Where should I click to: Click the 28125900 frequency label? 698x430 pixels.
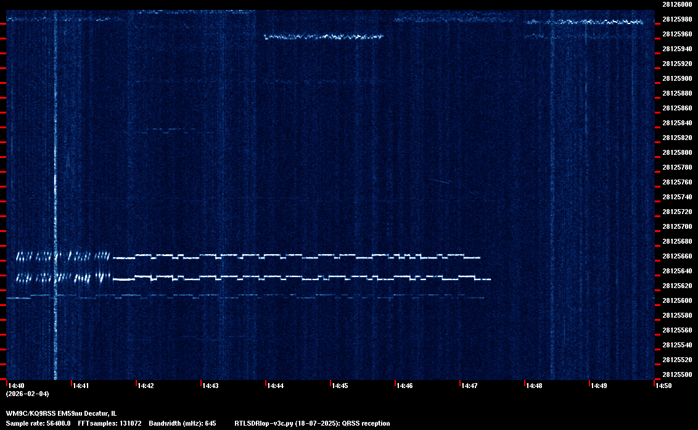676,78
